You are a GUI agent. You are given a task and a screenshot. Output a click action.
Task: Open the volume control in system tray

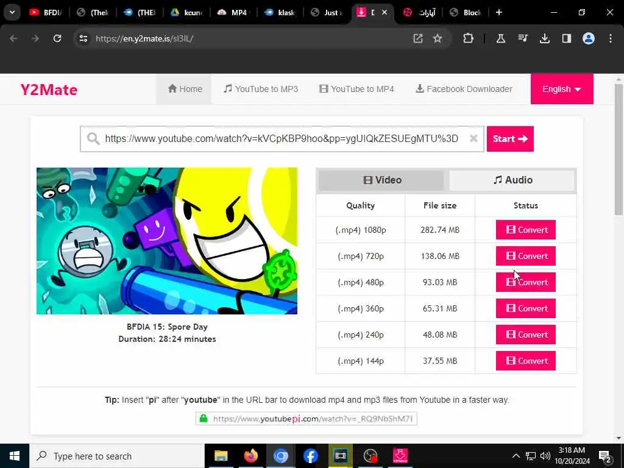click(545, 456)
